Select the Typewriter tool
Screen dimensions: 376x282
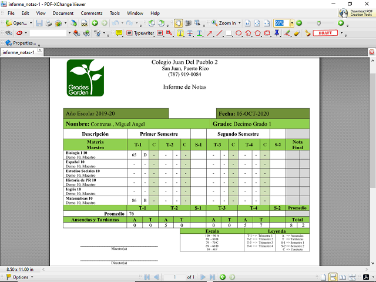pyautogui.click(x=143, y=33)
